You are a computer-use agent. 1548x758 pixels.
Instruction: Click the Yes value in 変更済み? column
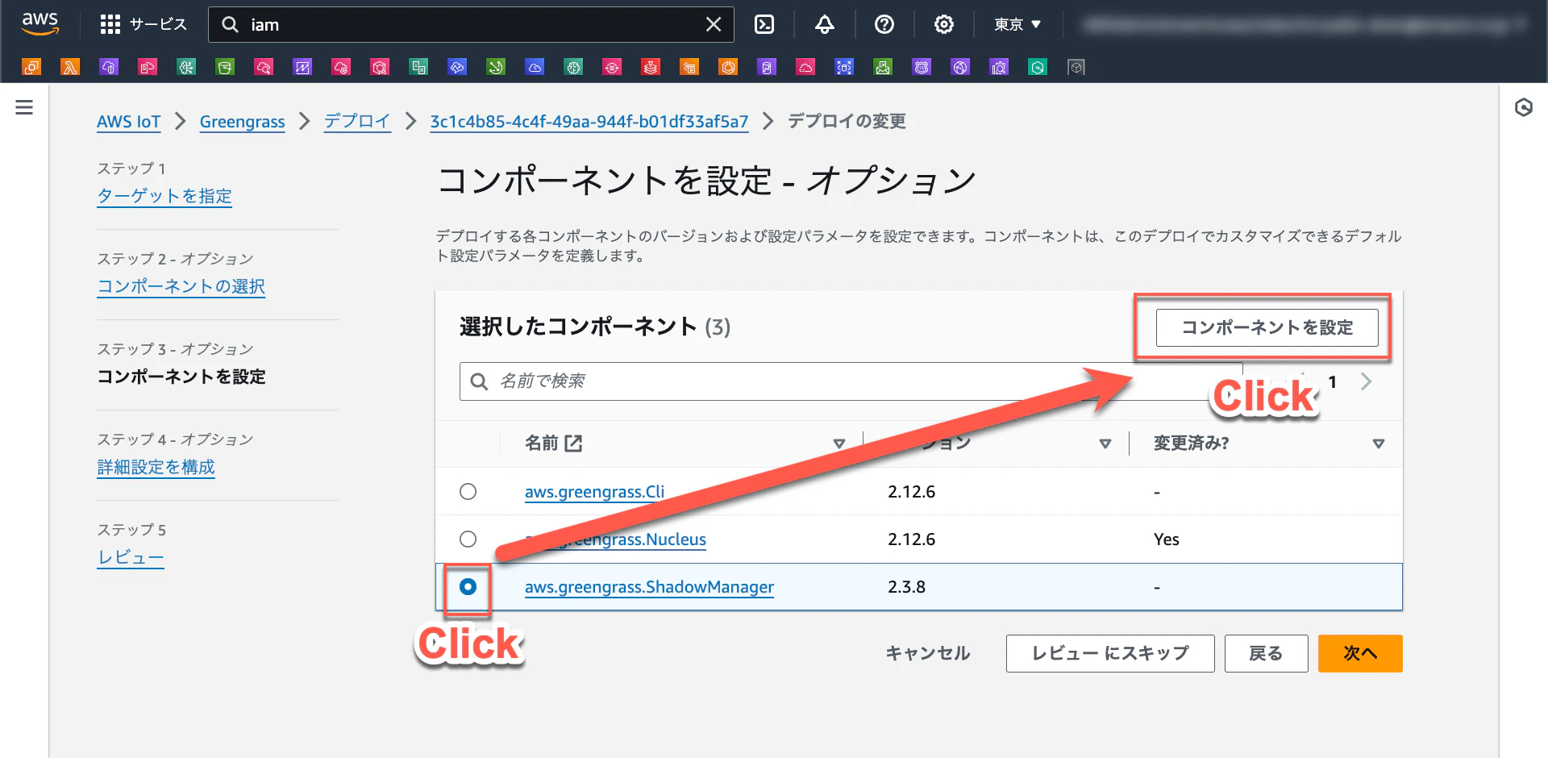1166,539
